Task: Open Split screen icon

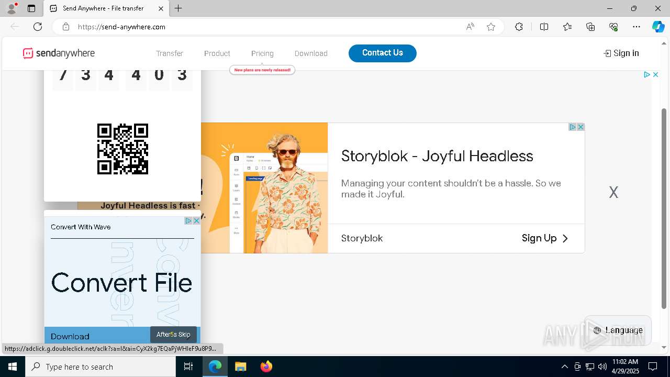Action: (544, 27)
